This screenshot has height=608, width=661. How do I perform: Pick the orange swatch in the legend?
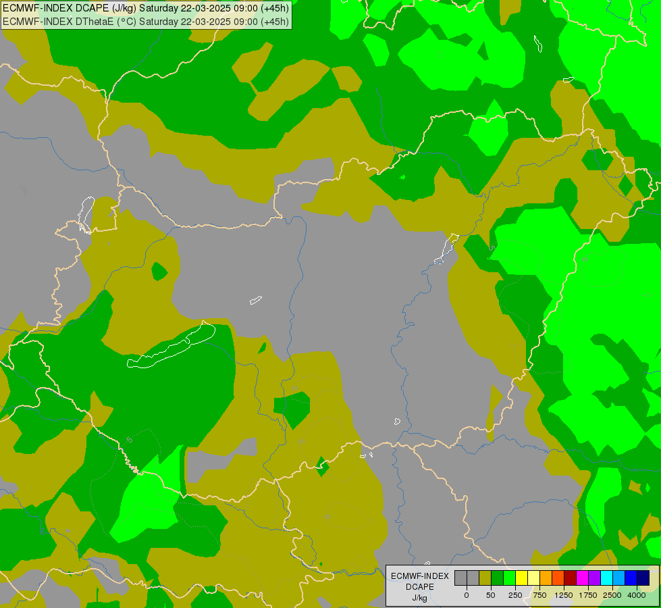point(546,578)
